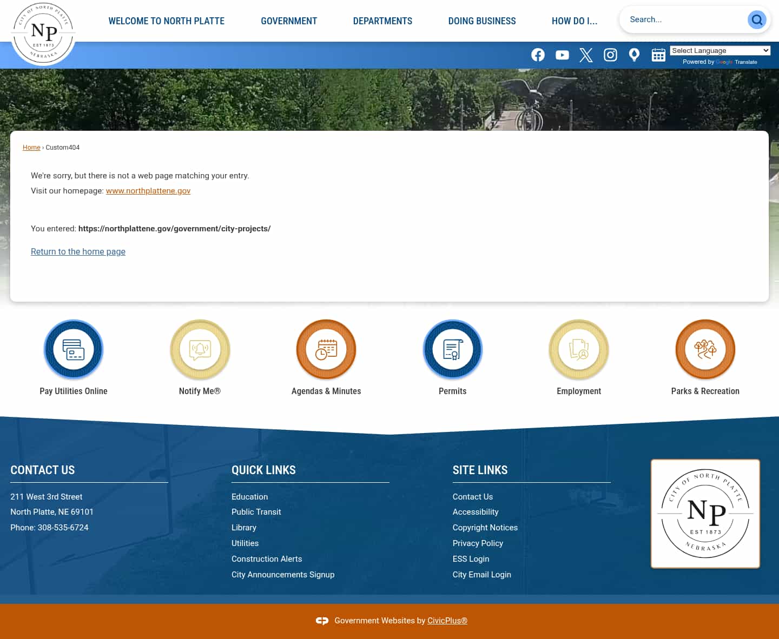Screen dimensions: 779x639
Task: Click the Permits document icon
Action: [453, 349]
